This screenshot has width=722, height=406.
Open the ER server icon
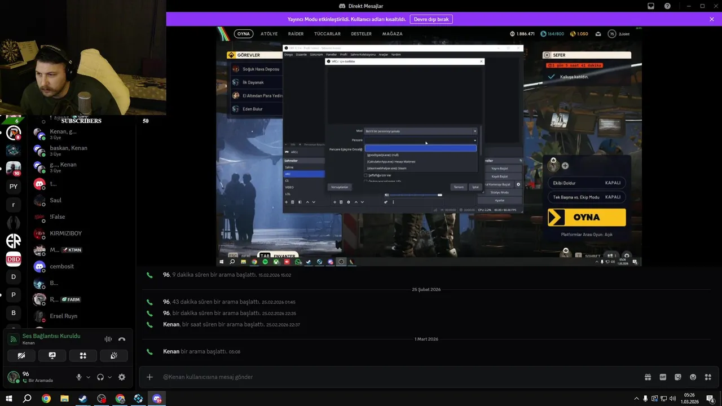(14, 241)
